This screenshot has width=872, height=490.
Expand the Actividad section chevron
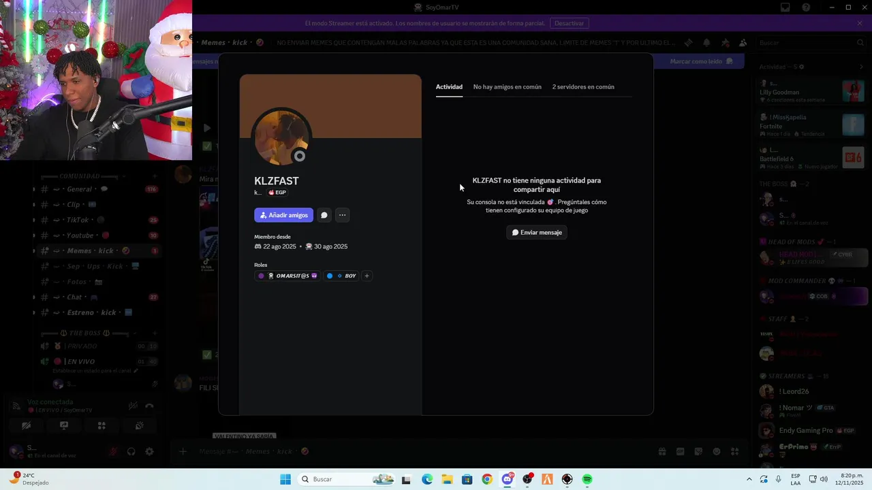pyautogui.click(x=861, y=67)
